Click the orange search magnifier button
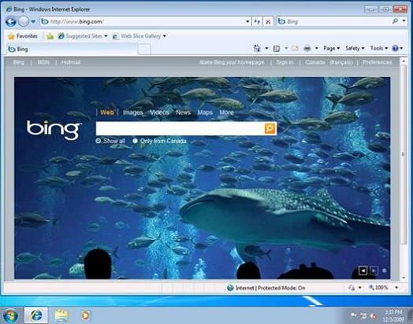Viewport: 413px width, 324px height. pos(270,128)
